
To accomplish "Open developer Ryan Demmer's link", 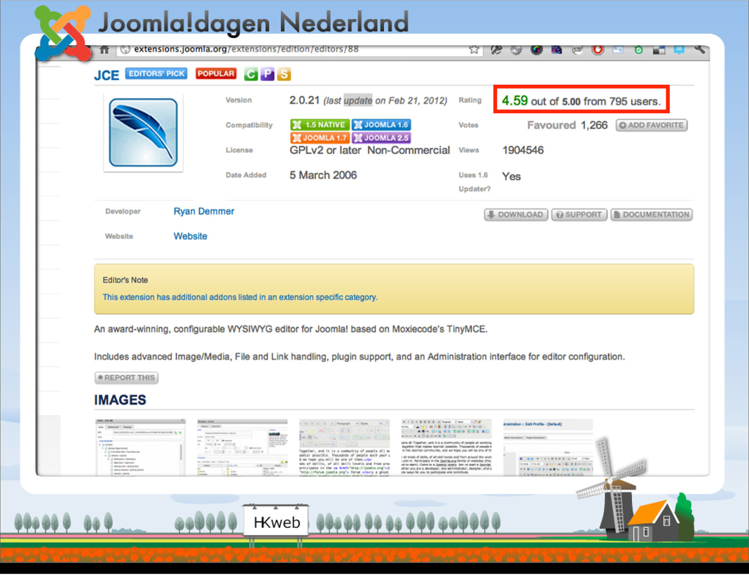I will [x=204, y=211].
